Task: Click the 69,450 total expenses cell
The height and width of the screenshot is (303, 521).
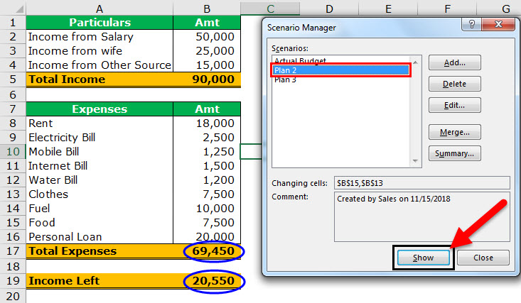Action: [x=207, y=251]
